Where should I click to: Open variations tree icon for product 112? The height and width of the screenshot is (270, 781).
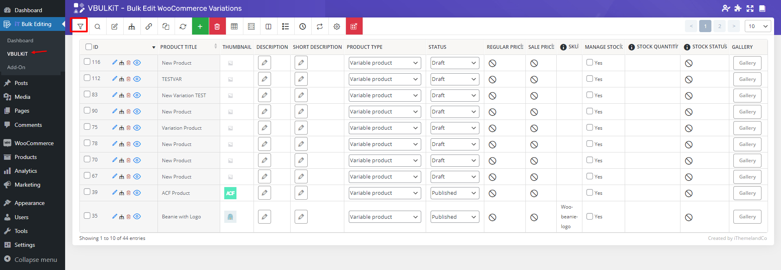point(122,79)
